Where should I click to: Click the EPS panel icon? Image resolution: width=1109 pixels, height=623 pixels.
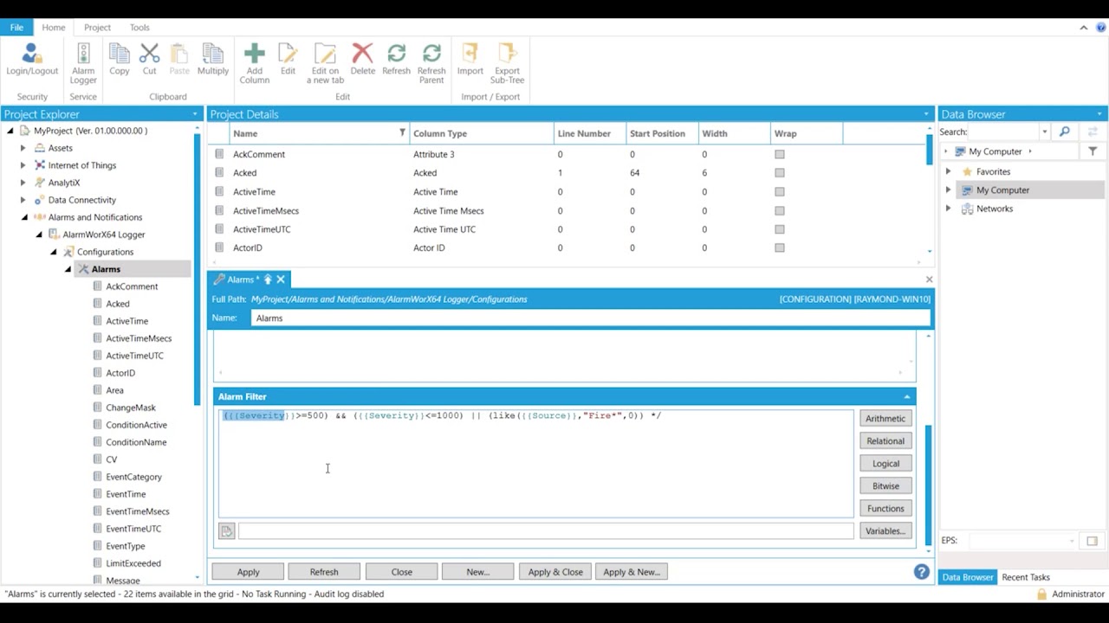click(x=1092, y=541)
